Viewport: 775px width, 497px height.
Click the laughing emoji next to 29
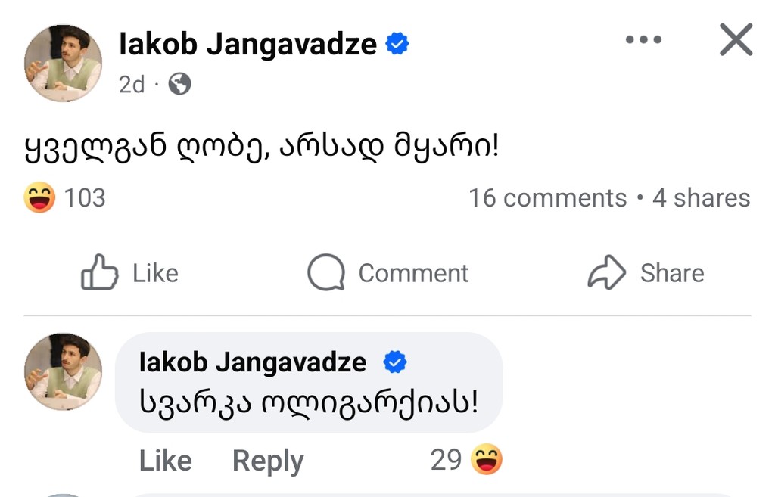click(x=487, y=459)
